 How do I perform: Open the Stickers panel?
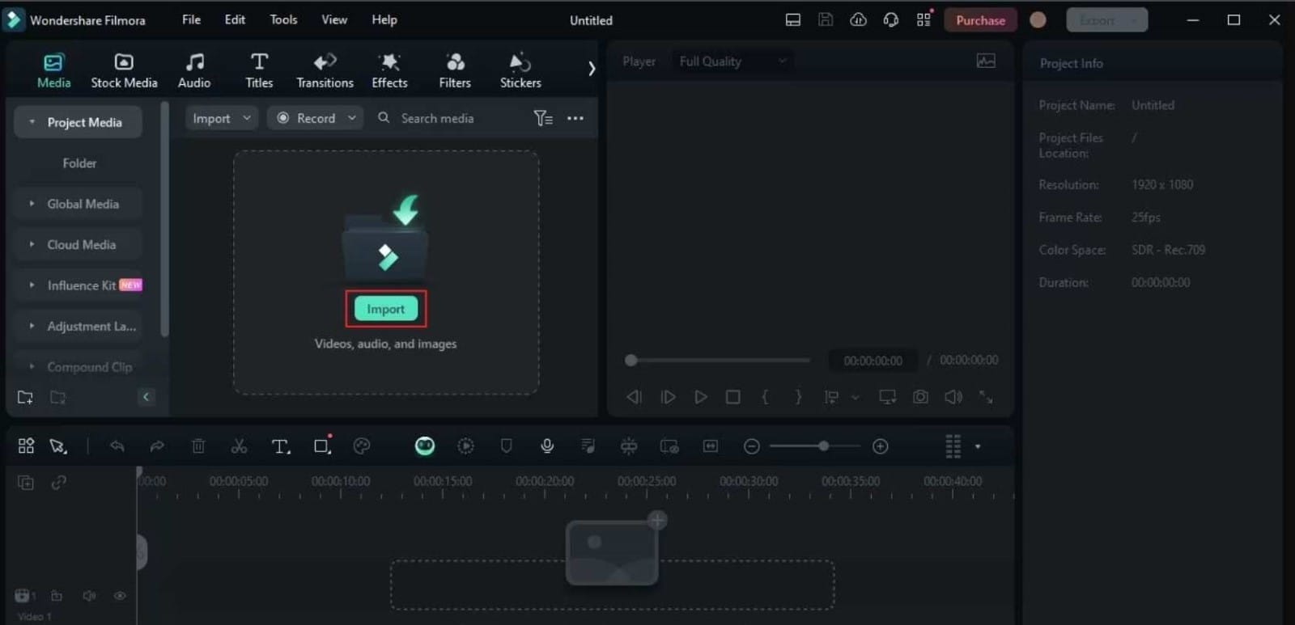pyautogui.click(x=520, y=70)
